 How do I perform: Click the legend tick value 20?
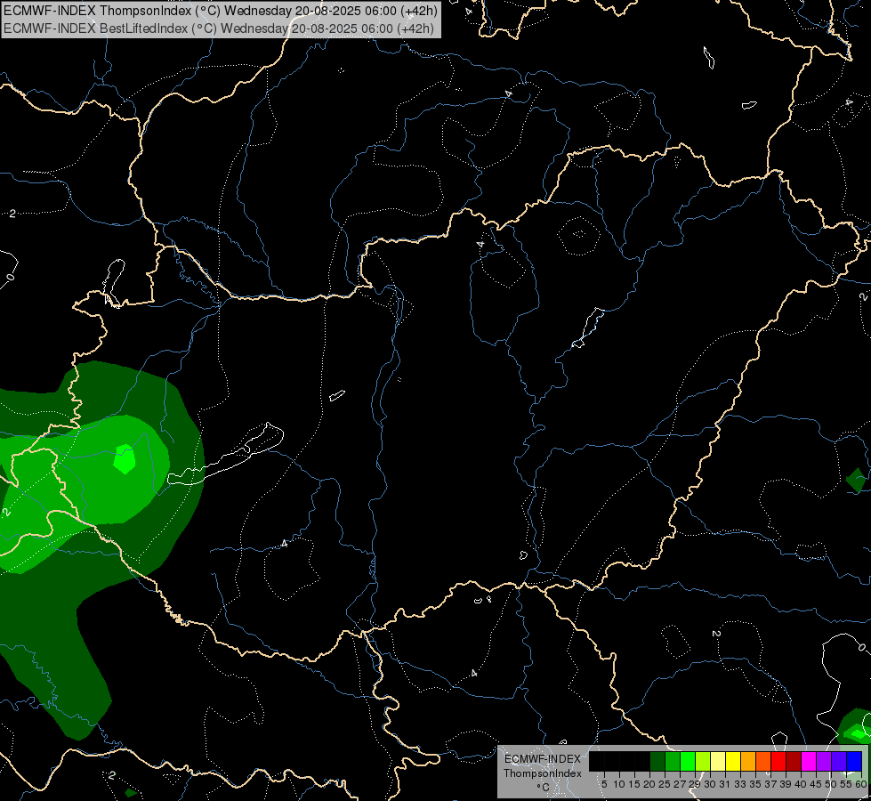point(649,784)
